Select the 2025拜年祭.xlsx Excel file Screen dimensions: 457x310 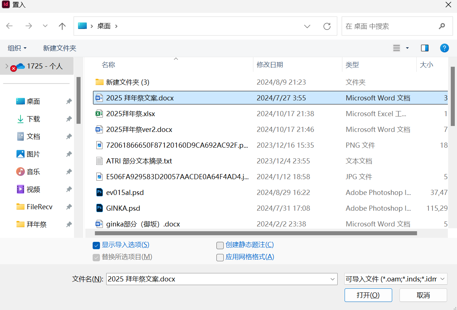coord(130,114)
